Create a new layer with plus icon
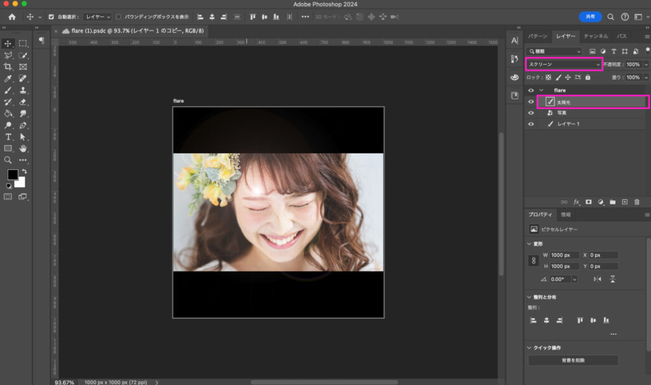 pyautogui.click(x=625, y=202)
